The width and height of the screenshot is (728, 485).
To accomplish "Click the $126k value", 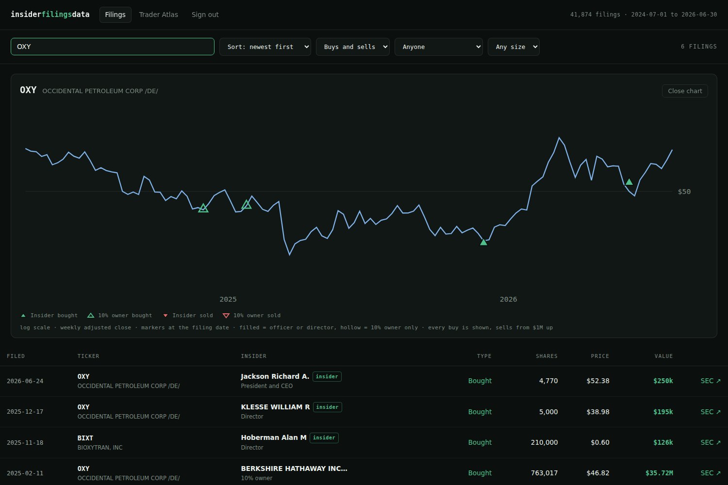I will [x=663, y=442].
